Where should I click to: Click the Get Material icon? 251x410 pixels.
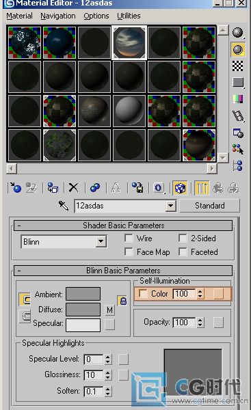[x=16, y=187]
